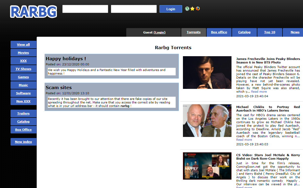Click the Rarbg Torrents page heading
The width and height of the screenshot is (303, 188).
[173, 48]
